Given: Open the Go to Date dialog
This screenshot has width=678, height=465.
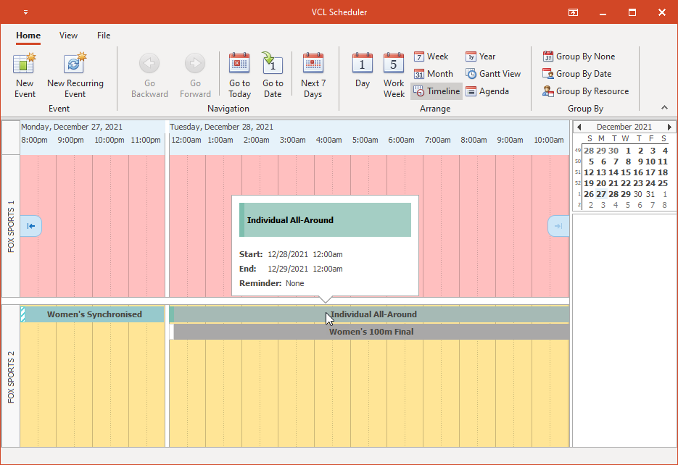Looking at the screenshot, I should 273,72.
